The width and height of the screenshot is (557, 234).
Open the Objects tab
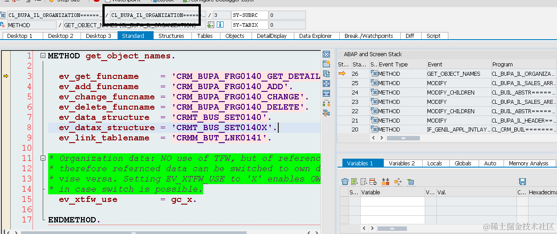235,36
